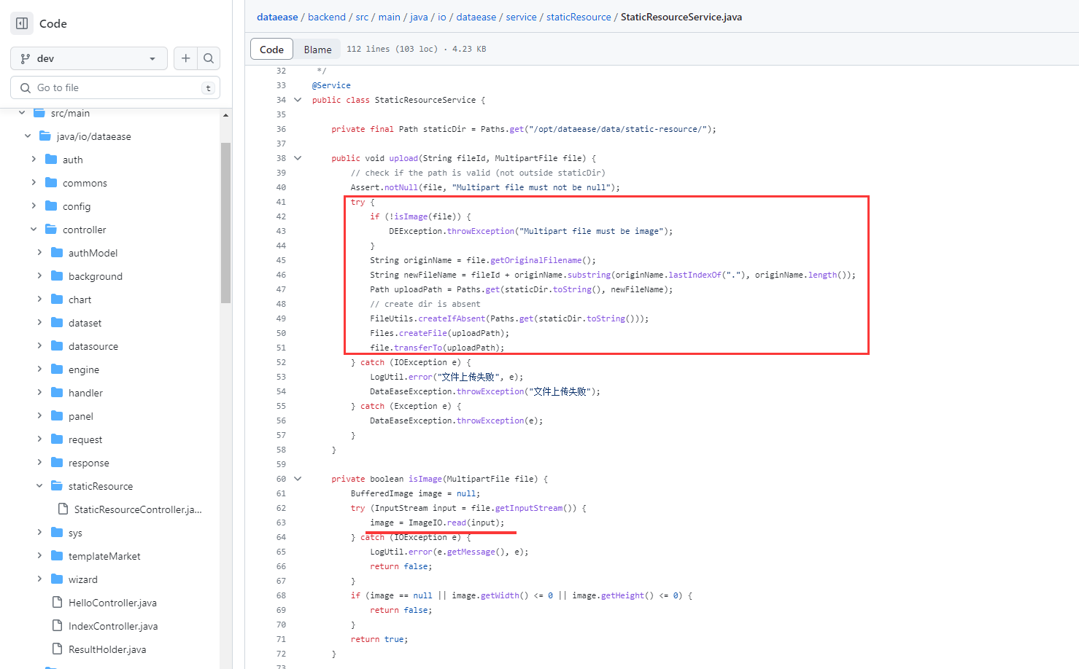Select the response folder row
This screenshot has width=1079, height=669.
[89, 463]
